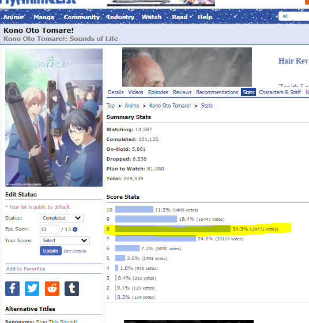Open the Community menu
Image resolution: width=309 pixels, height=323 pixels.
[82, 17]
